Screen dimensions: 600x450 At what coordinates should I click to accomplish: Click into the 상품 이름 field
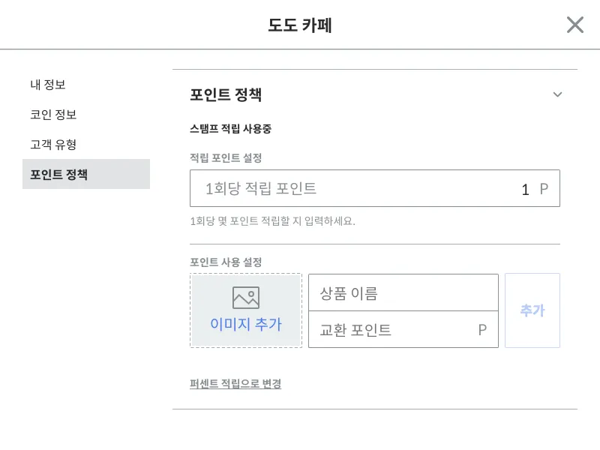[x=403, y=292]
